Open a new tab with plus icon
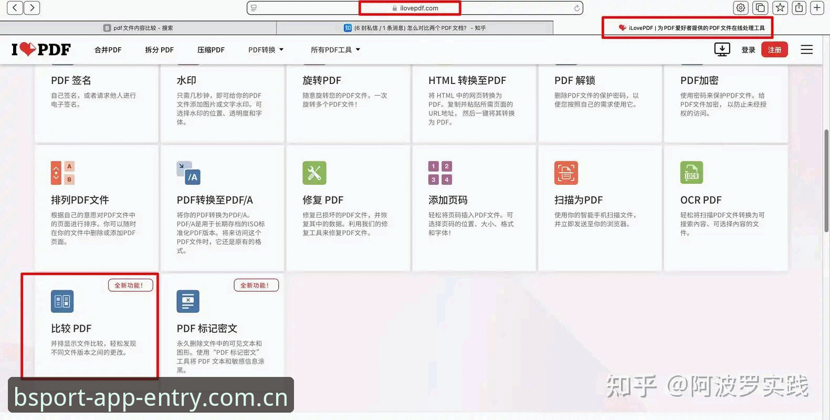The height and width of the screenshot is (420, 830). [817, 7]
